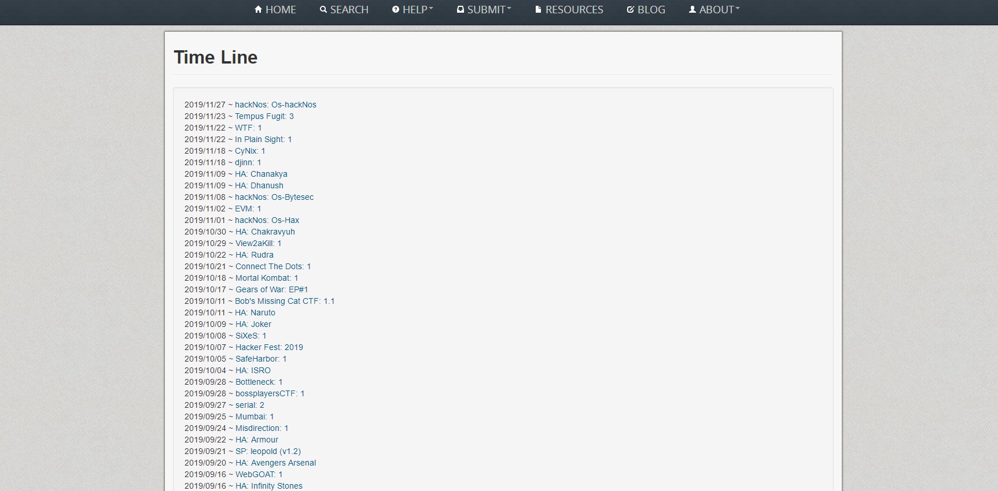Click the 2019/10/07 date text

[205, 347]
